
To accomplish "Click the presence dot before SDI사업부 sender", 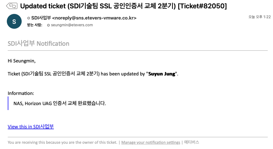I will (28, 18).
